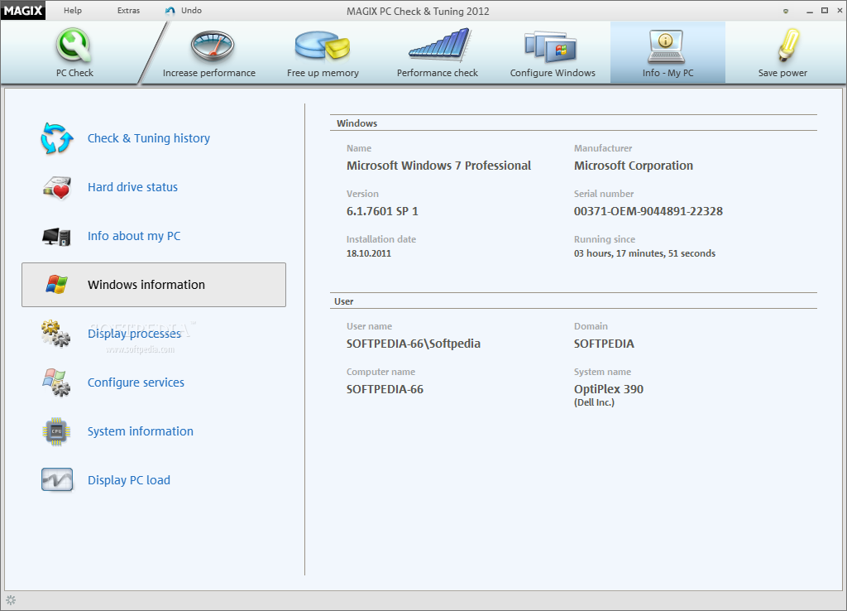Click the (Dell Inc.) text
The width and height of the screenshot is (847, 611).
pyautogui.click(x=594, y=402)
